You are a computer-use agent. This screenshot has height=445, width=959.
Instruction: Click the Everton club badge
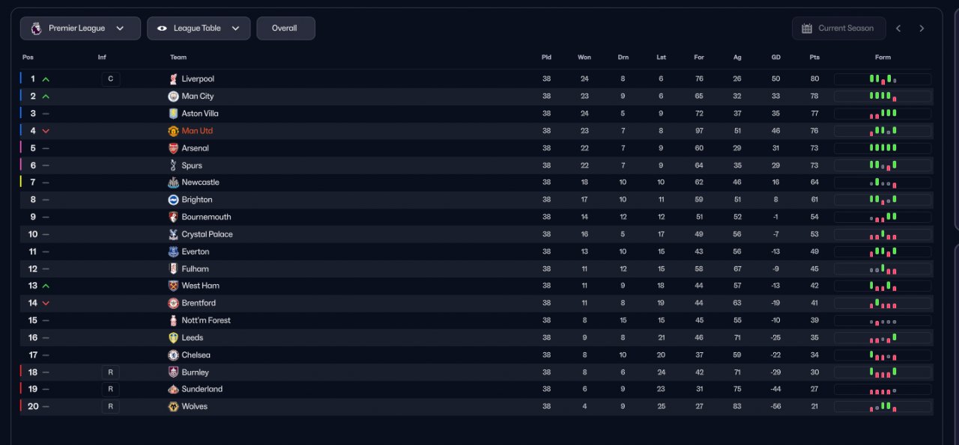pyautogui.click(x=173, y=252)
